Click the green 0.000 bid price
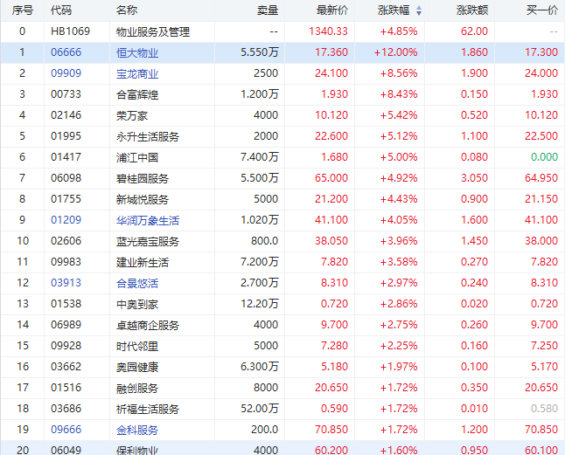Screen dimensions: 565x455 point(545,157)
